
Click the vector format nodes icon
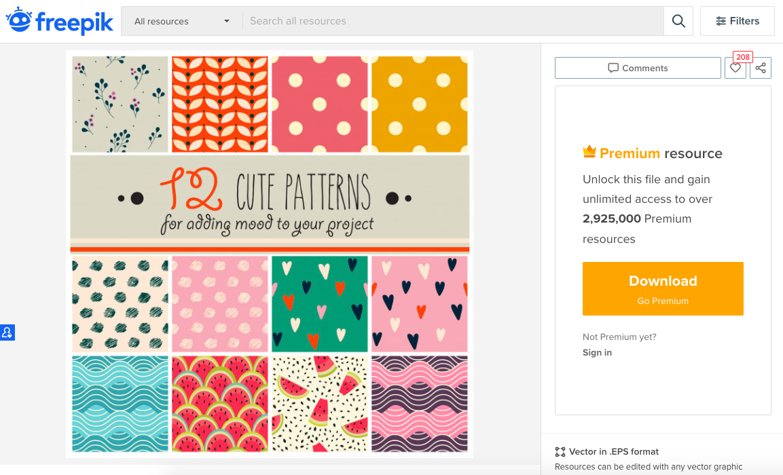tap(560, 451)
